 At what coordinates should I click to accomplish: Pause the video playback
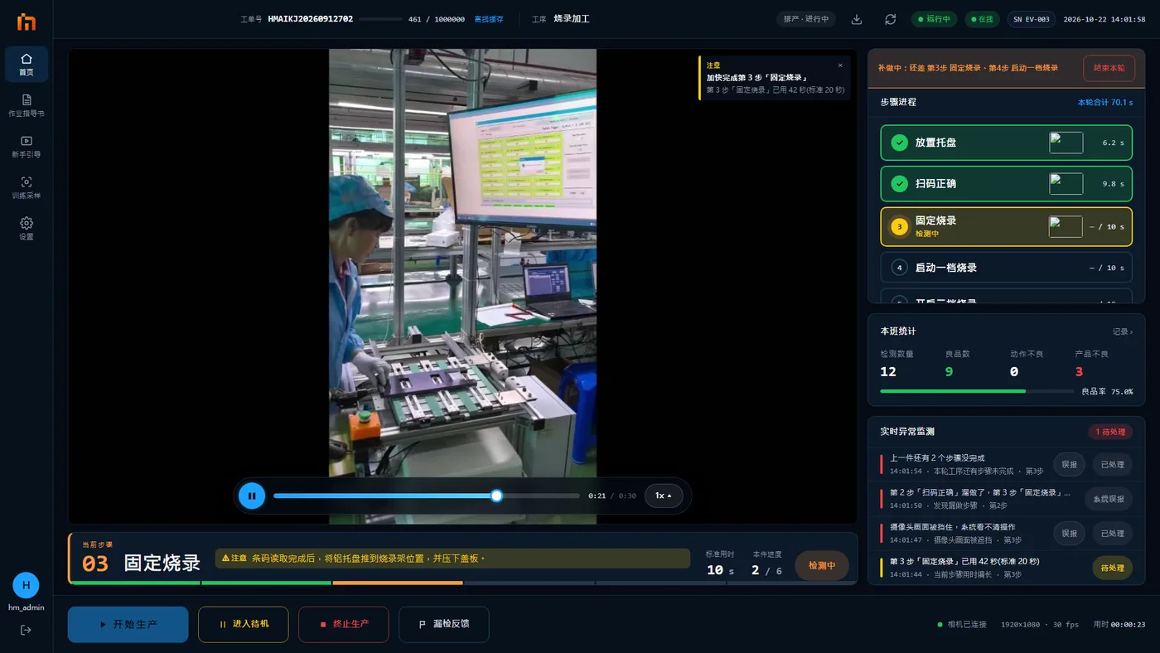[252, 496]
